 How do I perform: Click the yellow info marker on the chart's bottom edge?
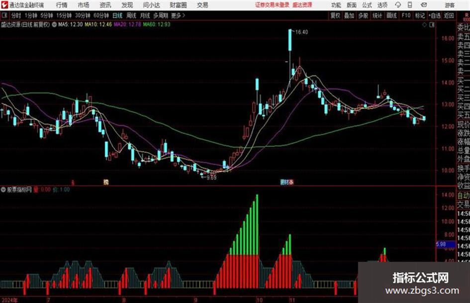106,182
